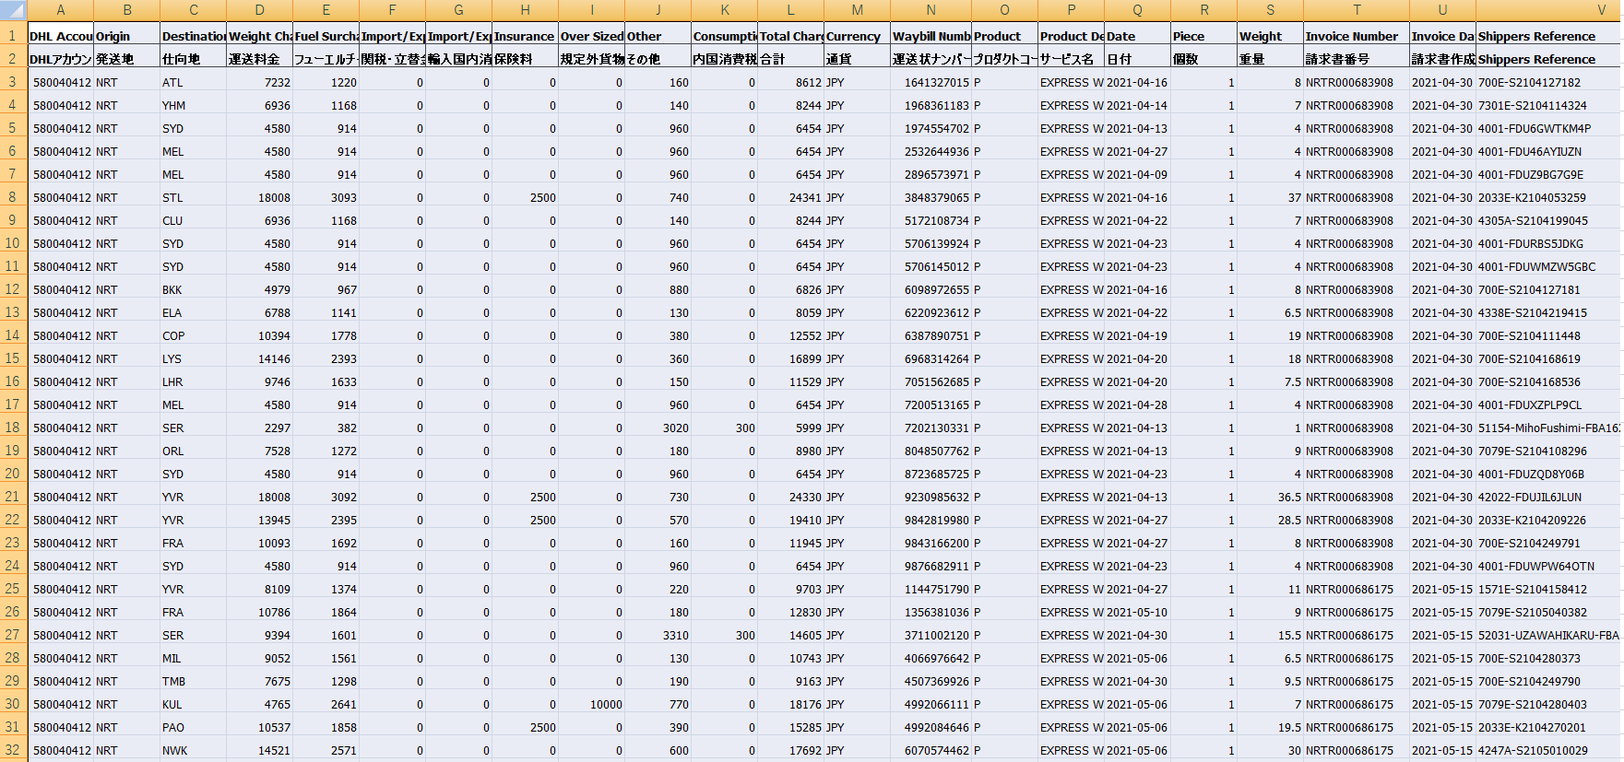Click destination cell 'ATL'
1624x762 pixels.
(x=194, y=82)
